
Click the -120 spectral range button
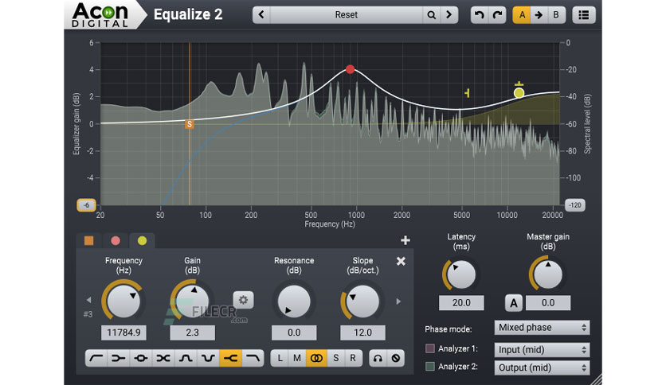[574, 205]
